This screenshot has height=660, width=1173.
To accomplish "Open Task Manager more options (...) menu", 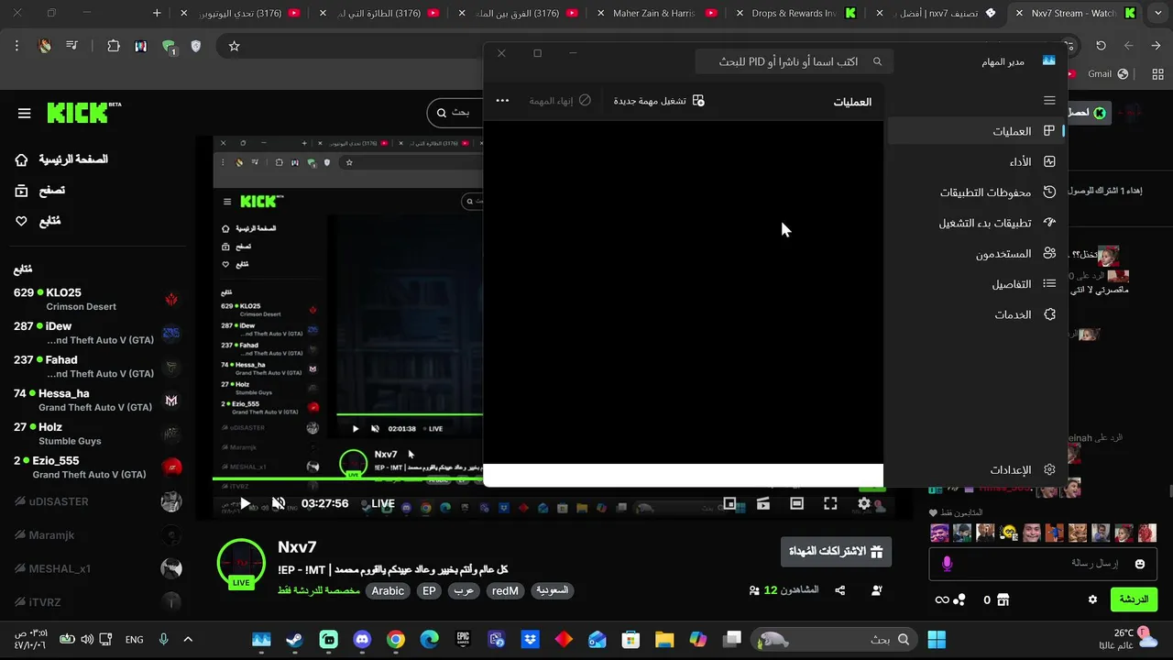I will coord(502,101).
